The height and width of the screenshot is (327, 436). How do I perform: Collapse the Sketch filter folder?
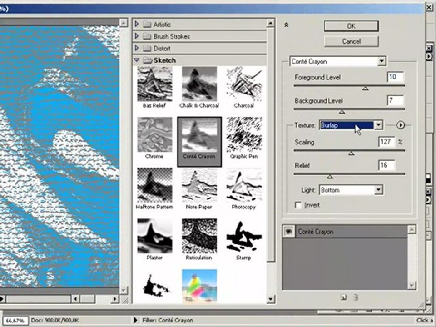(137, 60)
